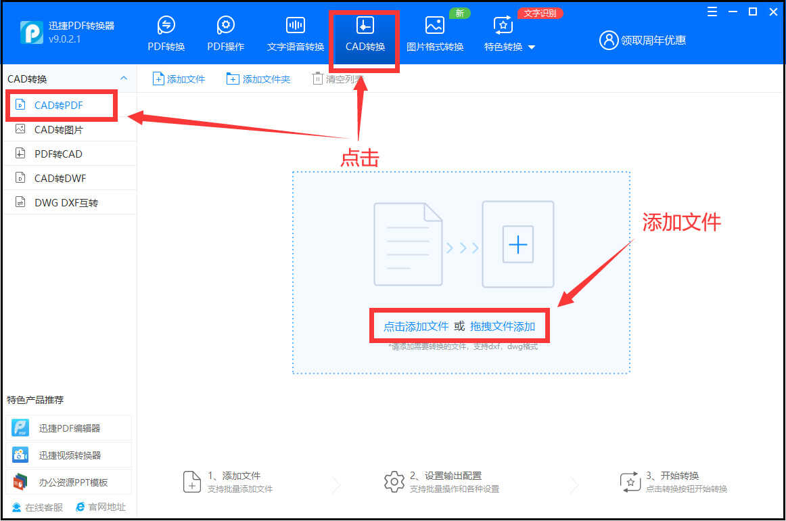This screenshot has height=521, width=786.
Task: Click the 点击转换按钮开始转换 step text
Action: (687, 489)
